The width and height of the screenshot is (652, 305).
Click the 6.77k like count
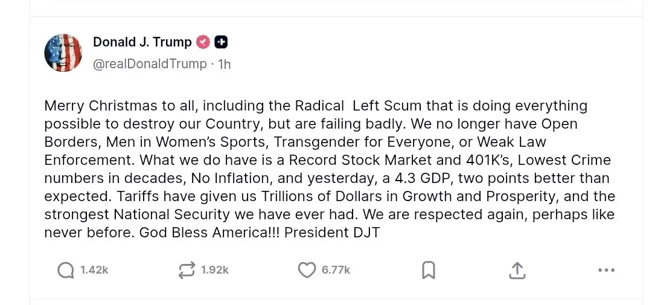[336, 271]
